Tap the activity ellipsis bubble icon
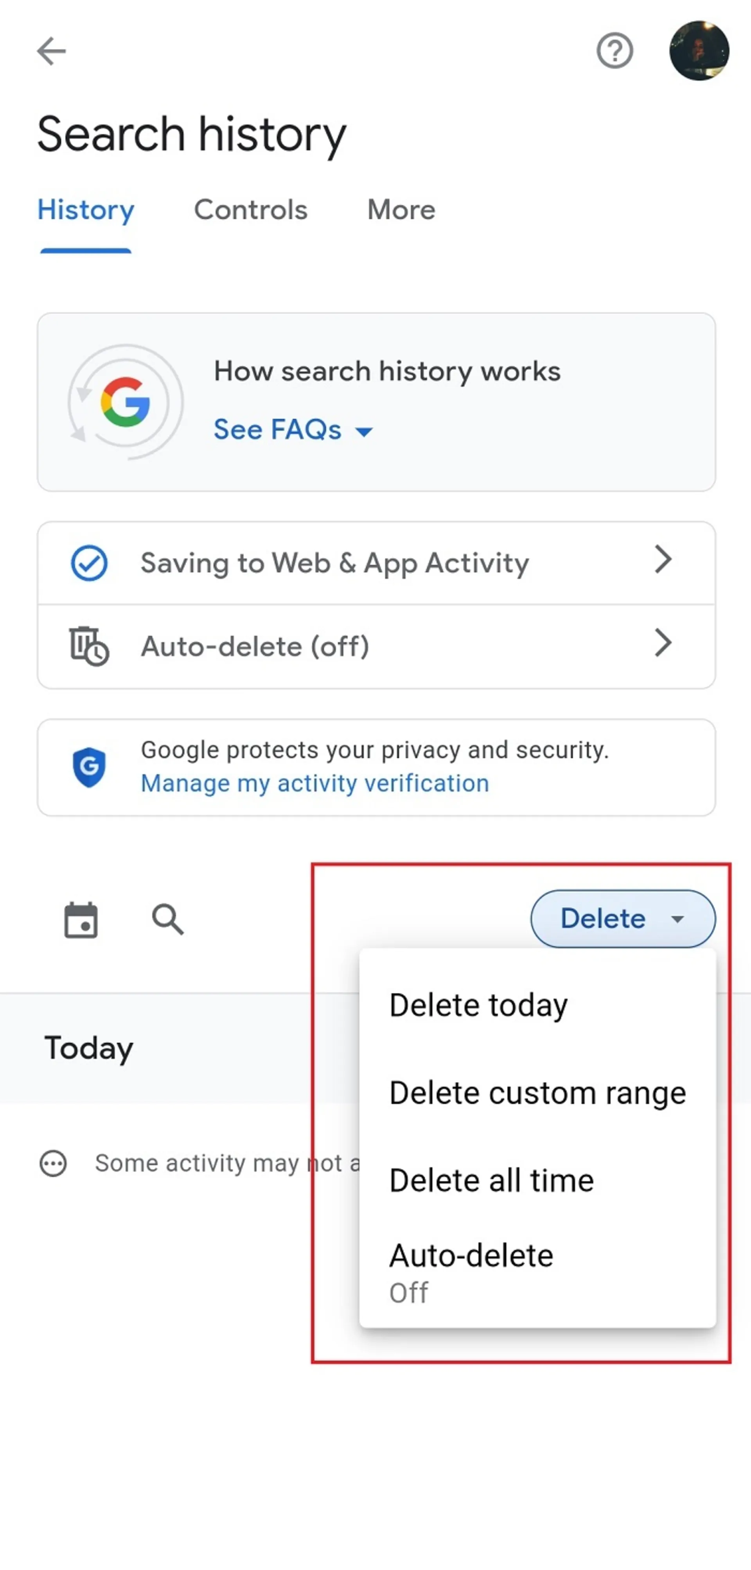 53,1164
